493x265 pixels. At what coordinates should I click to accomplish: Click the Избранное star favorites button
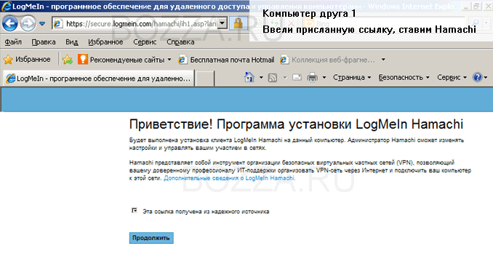click(x=27, y=59)
